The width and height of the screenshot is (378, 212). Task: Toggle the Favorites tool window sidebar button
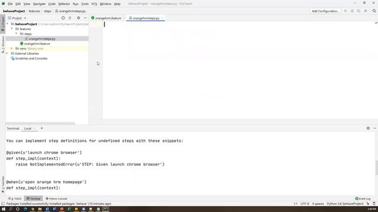3,184
